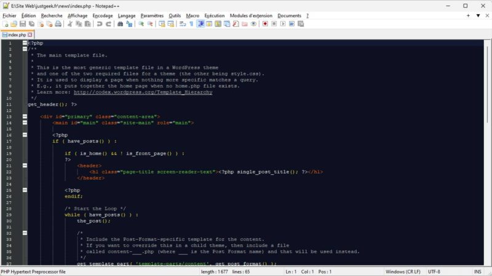Stop macro recording icon
Image resolution: width=492 pixels, height=276 pixels.
274,24
